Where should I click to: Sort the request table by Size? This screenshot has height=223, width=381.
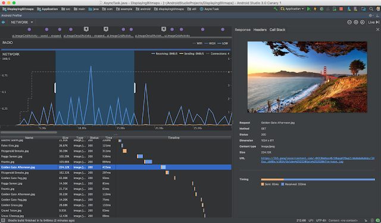point(65,138)
